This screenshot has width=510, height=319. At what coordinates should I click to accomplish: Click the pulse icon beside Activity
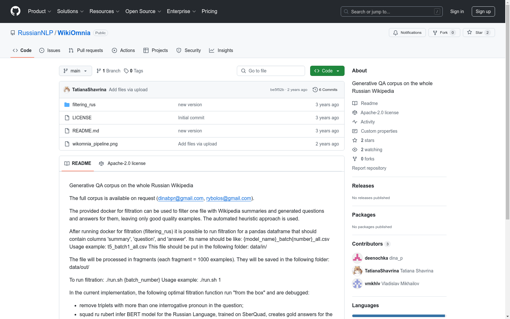point(355,122)
